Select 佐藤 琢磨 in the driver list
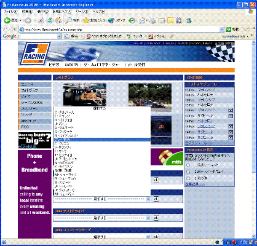257x246 pixels. [x=102, y=170]
